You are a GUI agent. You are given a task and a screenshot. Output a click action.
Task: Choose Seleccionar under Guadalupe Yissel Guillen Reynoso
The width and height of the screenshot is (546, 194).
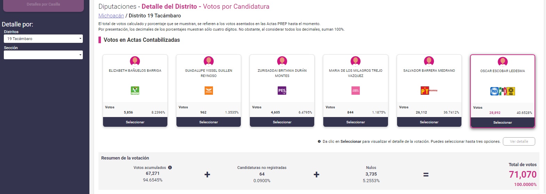tap(208, 122)
